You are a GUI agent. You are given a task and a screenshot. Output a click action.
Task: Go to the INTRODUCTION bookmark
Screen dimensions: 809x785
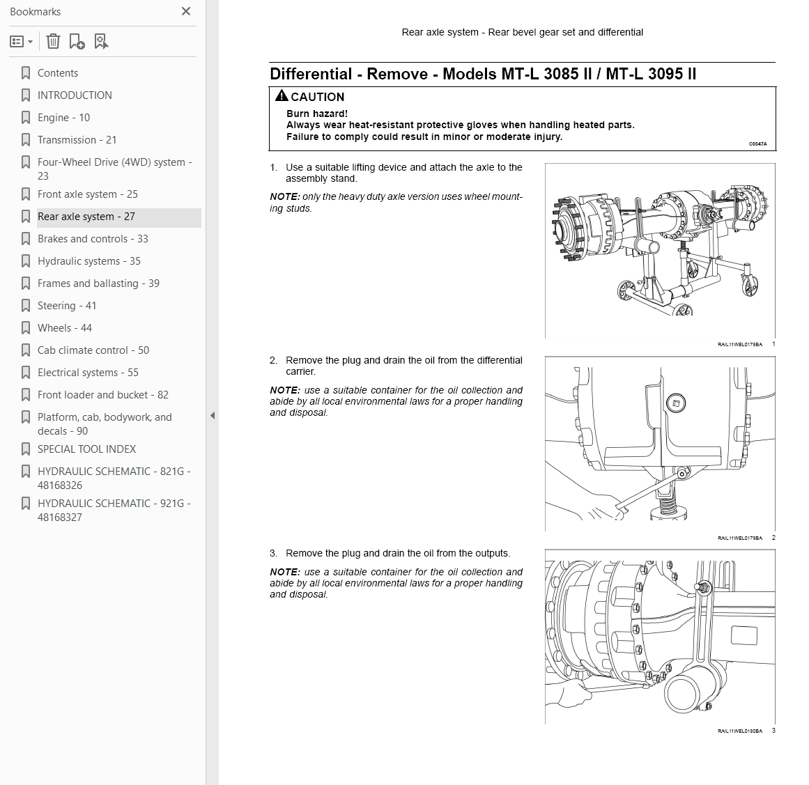point(75,95)
